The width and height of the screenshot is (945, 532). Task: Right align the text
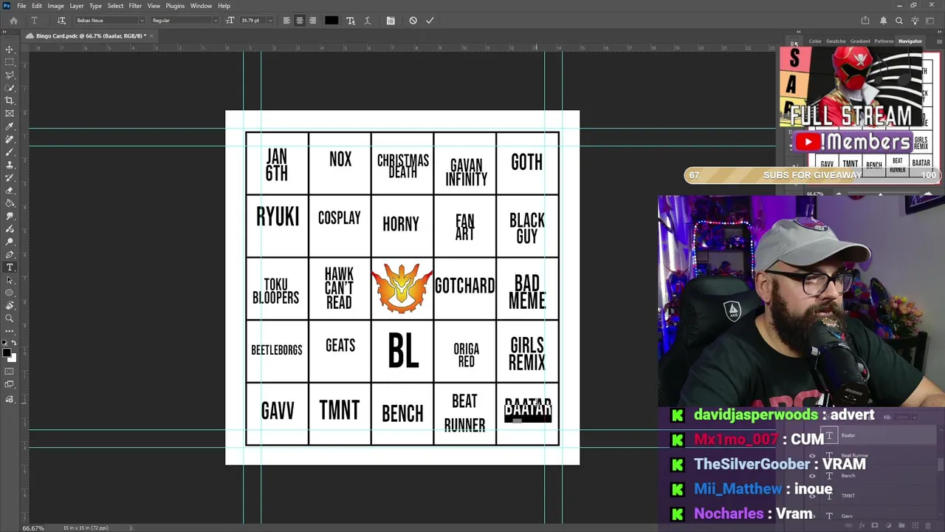pos(312,21)
